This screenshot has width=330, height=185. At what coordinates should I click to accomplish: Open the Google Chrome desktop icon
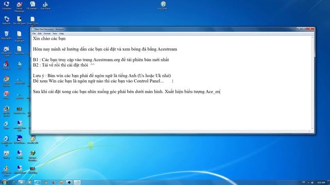point(6,81)
